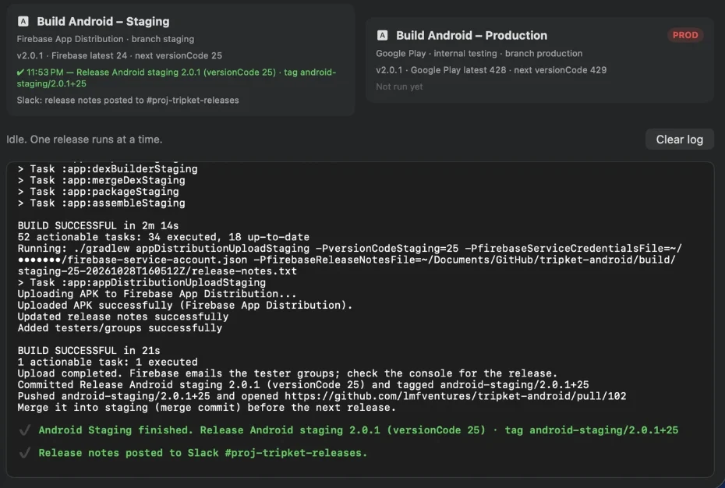Click the Android icon beside Build Android – Production
This screenshot has height=488, width=725.
pos(383,35)
